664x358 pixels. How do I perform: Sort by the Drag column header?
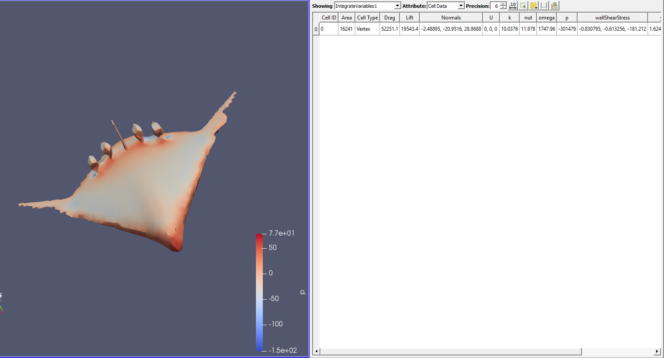[389, 18]
